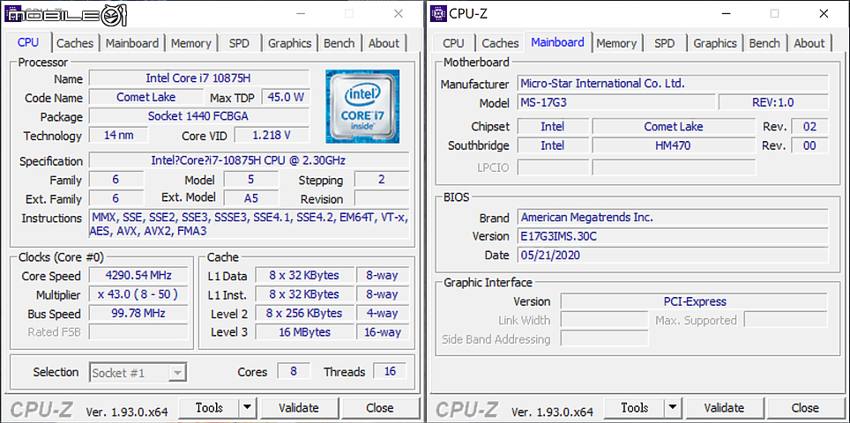The height and width of the screenshot is (423, 850).
Task: Click motherboard Model field MS-17G3
Action: (615, 102)
